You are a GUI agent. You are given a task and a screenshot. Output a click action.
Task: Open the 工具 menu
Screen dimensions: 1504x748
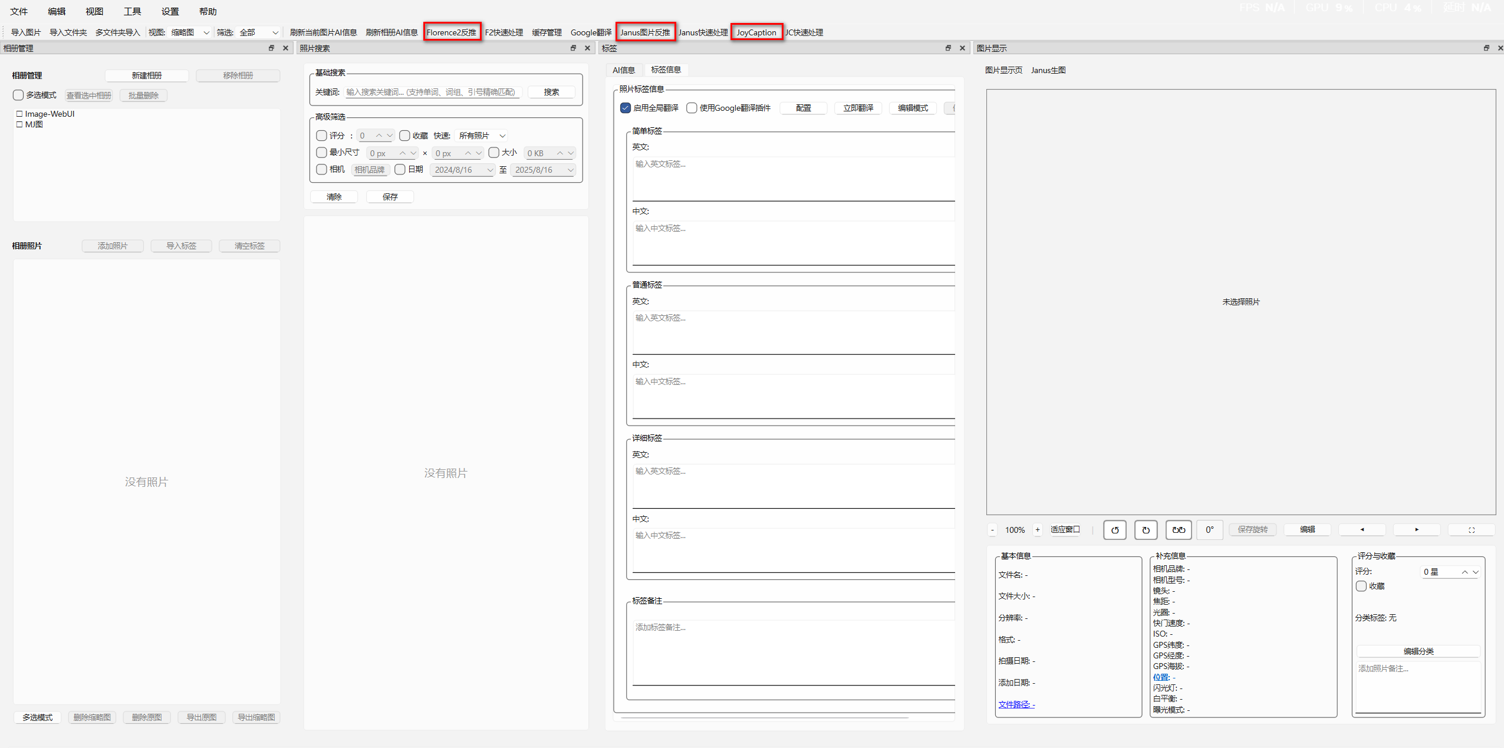[132, 11]
